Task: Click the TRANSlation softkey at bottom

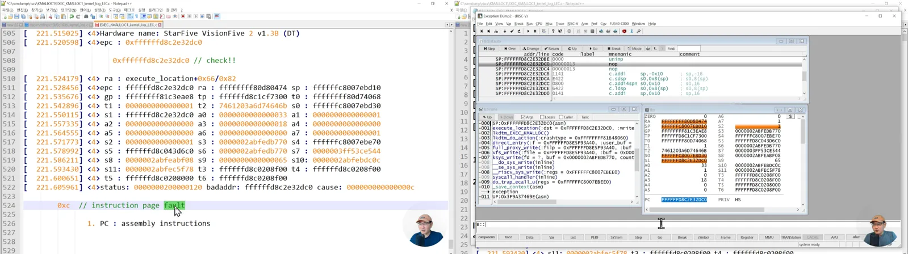Action: click(x=790, y=238)
